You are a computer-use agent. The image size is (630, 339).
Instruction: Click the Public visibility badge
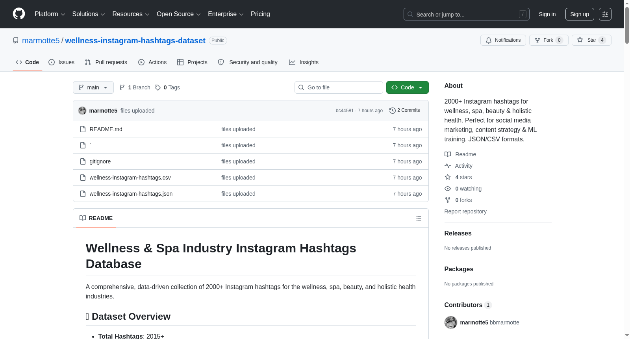[218, 41]
